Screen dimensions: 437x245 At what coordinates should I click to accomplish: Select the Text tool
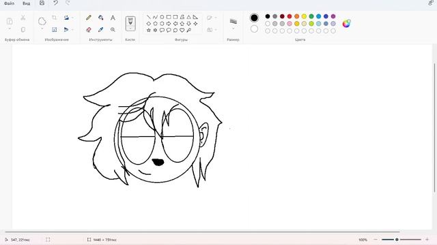[113, 18]
